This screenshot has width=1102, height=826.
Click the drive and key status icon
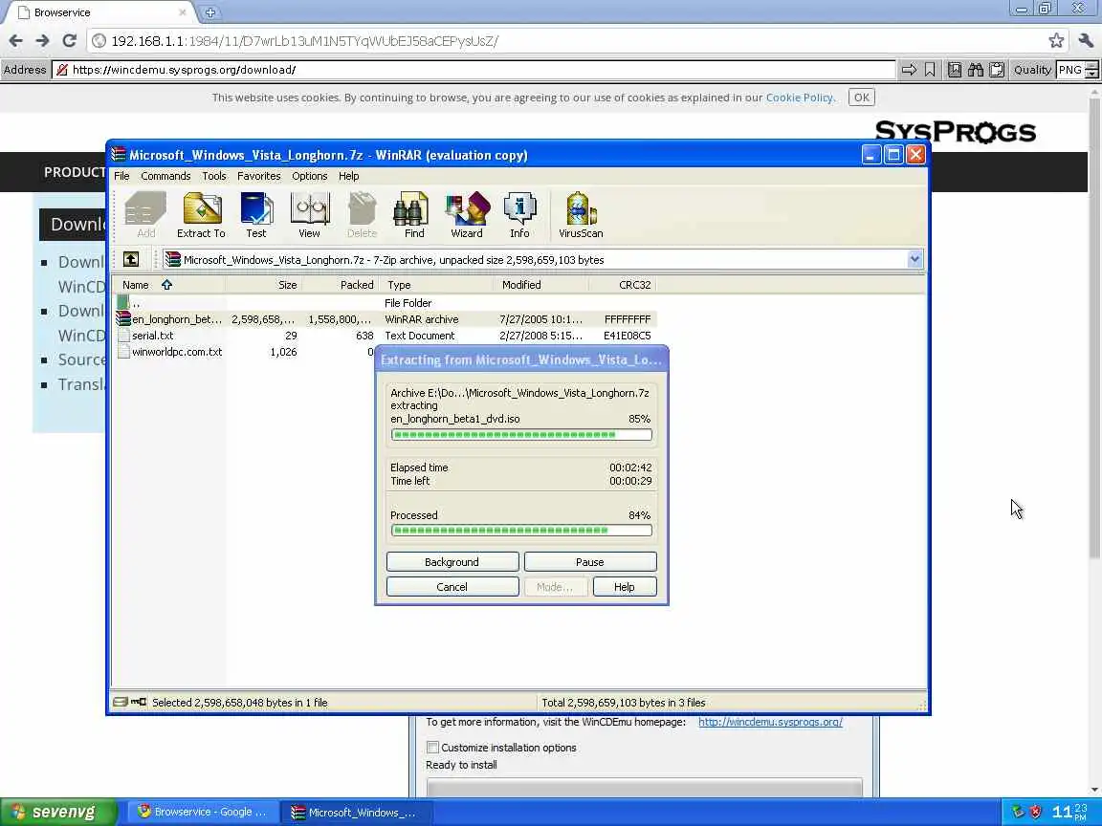coord(130,702)
